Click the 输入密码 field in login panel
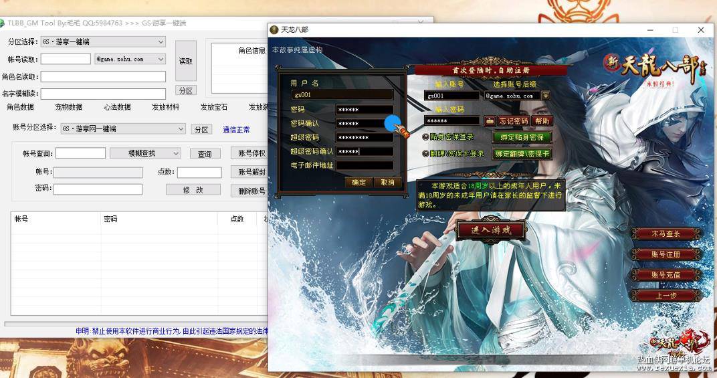Image resolution: width=717 pixels, height=378 pixels. pyautogui.click(x=451, y=121)
